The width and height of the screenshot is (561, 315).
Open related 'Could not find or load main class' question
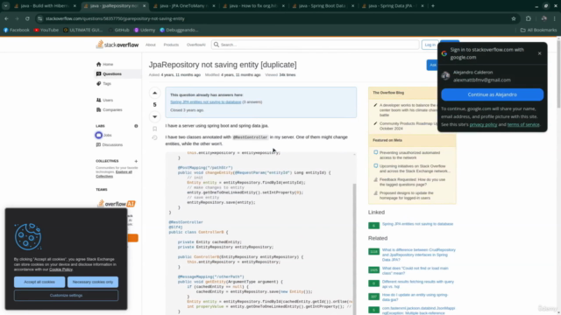pos(415,270)
